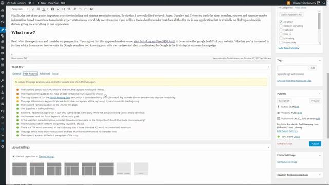Switch to the Page Analysis tab
The image size is (329, 185).
pos(30,73)
